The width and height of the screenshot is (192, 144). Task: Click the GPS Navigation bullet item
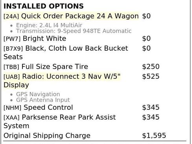pos(38,94)
